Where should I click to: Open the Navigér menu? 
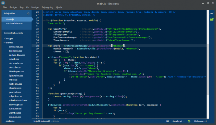(x=35, y=7)
